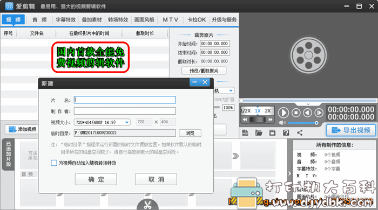
Task: Click the 临时目录 path field
Action: 125,133
